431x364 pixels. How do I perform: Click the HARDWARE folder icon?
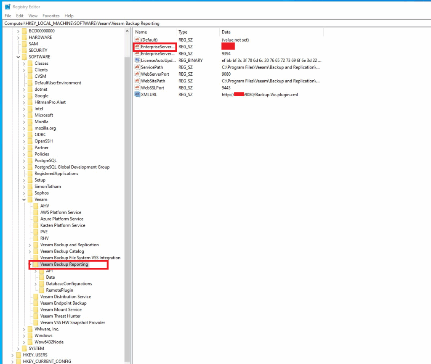24,37
